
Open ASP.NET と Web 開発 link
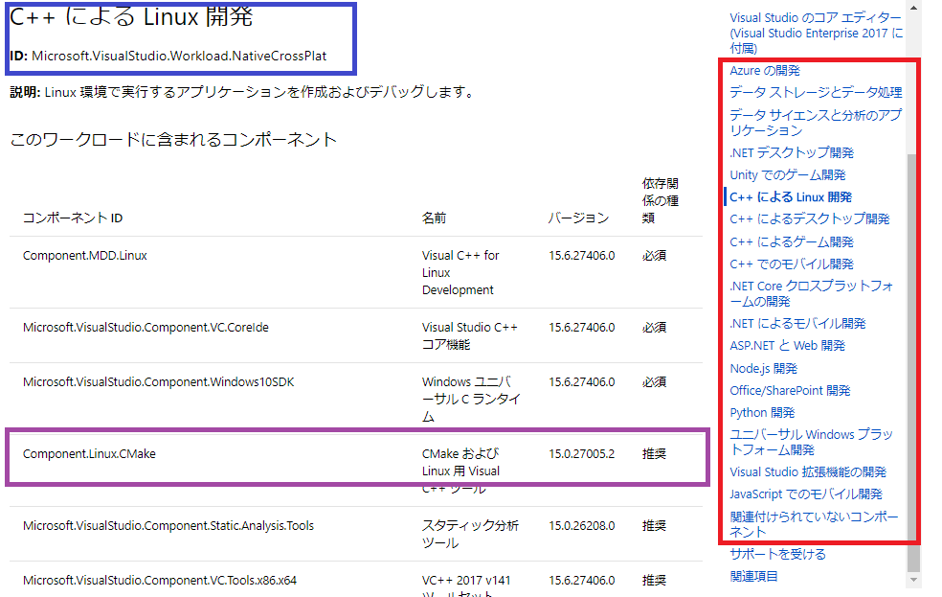tap(787, 346)
